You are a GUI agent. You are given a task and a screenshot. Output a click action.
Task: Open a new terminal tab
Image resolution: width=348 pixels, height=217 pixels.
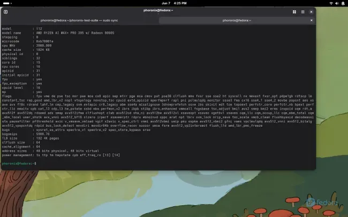[5, 12]
